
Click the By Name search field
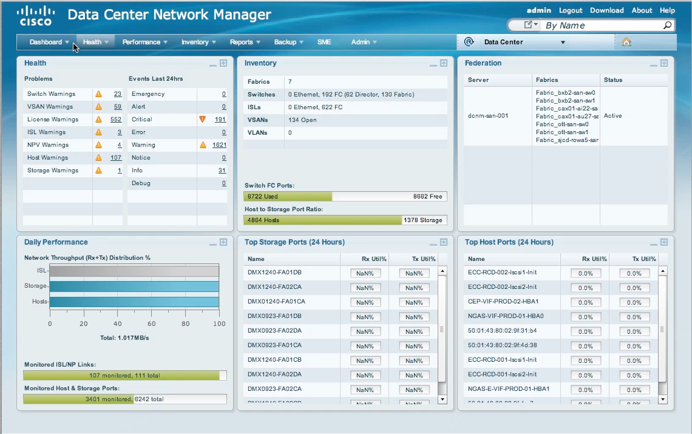[x=601, y=25]
